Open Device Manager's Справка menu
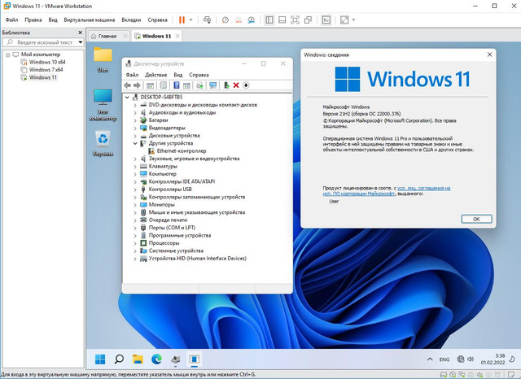The height and width of the screenshot is (379, 521). [199, 75]
